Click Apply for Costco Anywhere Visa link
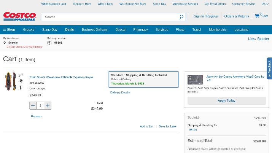Screen dimensions: 272x153 click(x=235, y=78)
